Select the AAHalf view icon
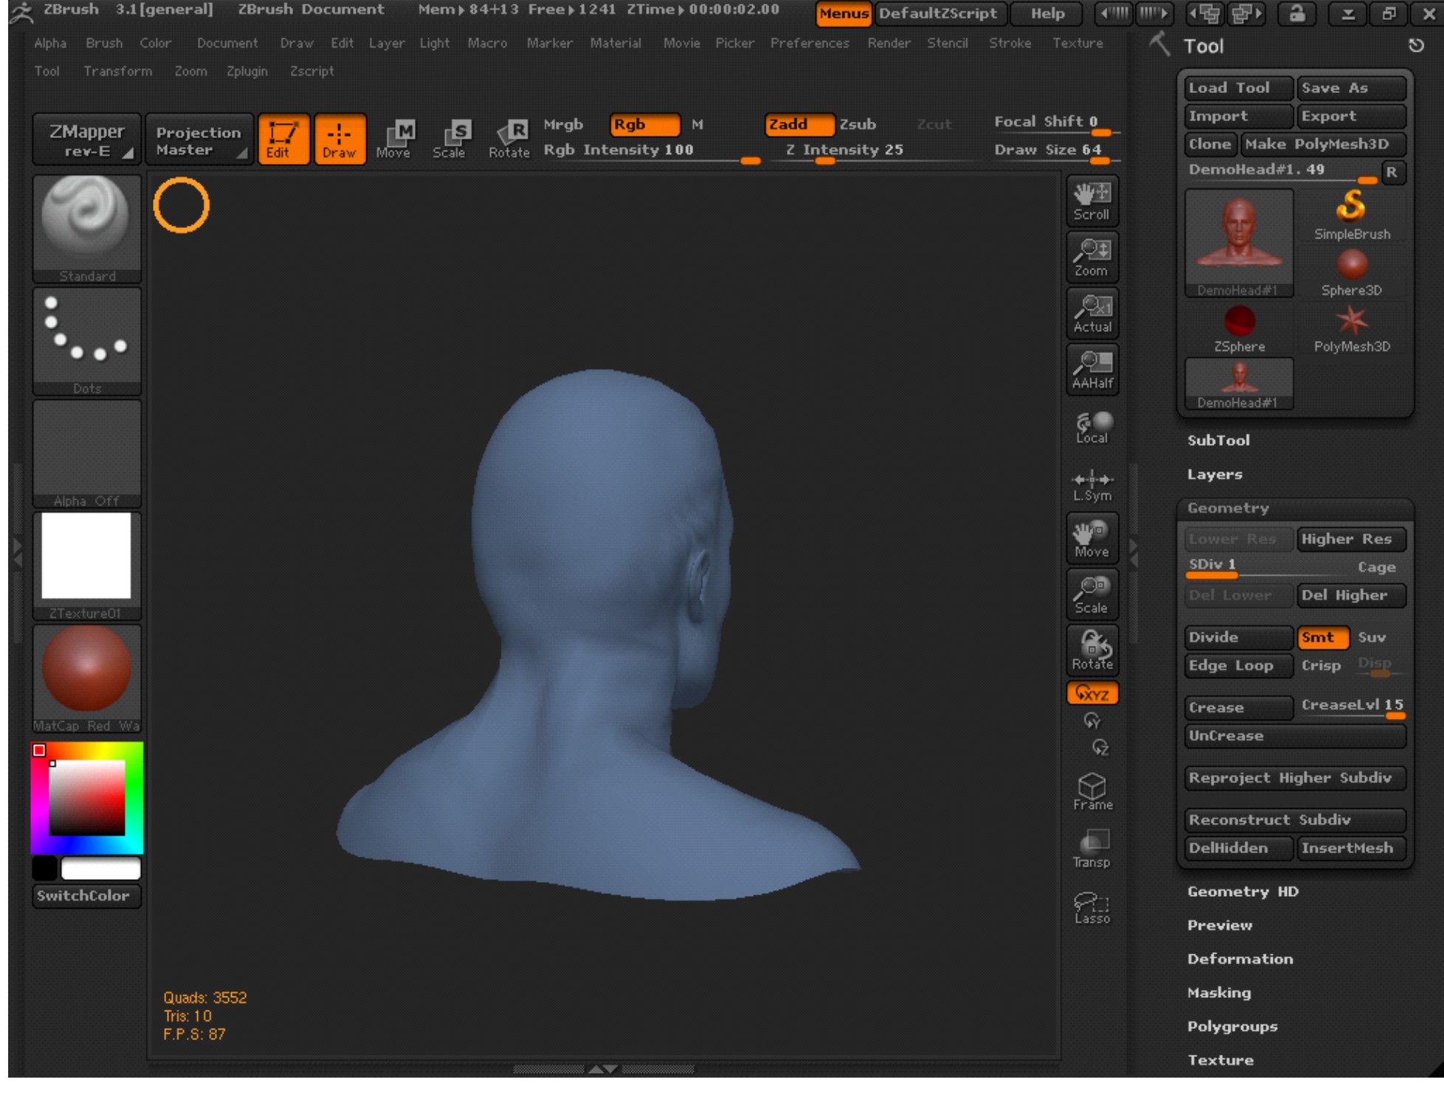 click(x=1092, y=370)
